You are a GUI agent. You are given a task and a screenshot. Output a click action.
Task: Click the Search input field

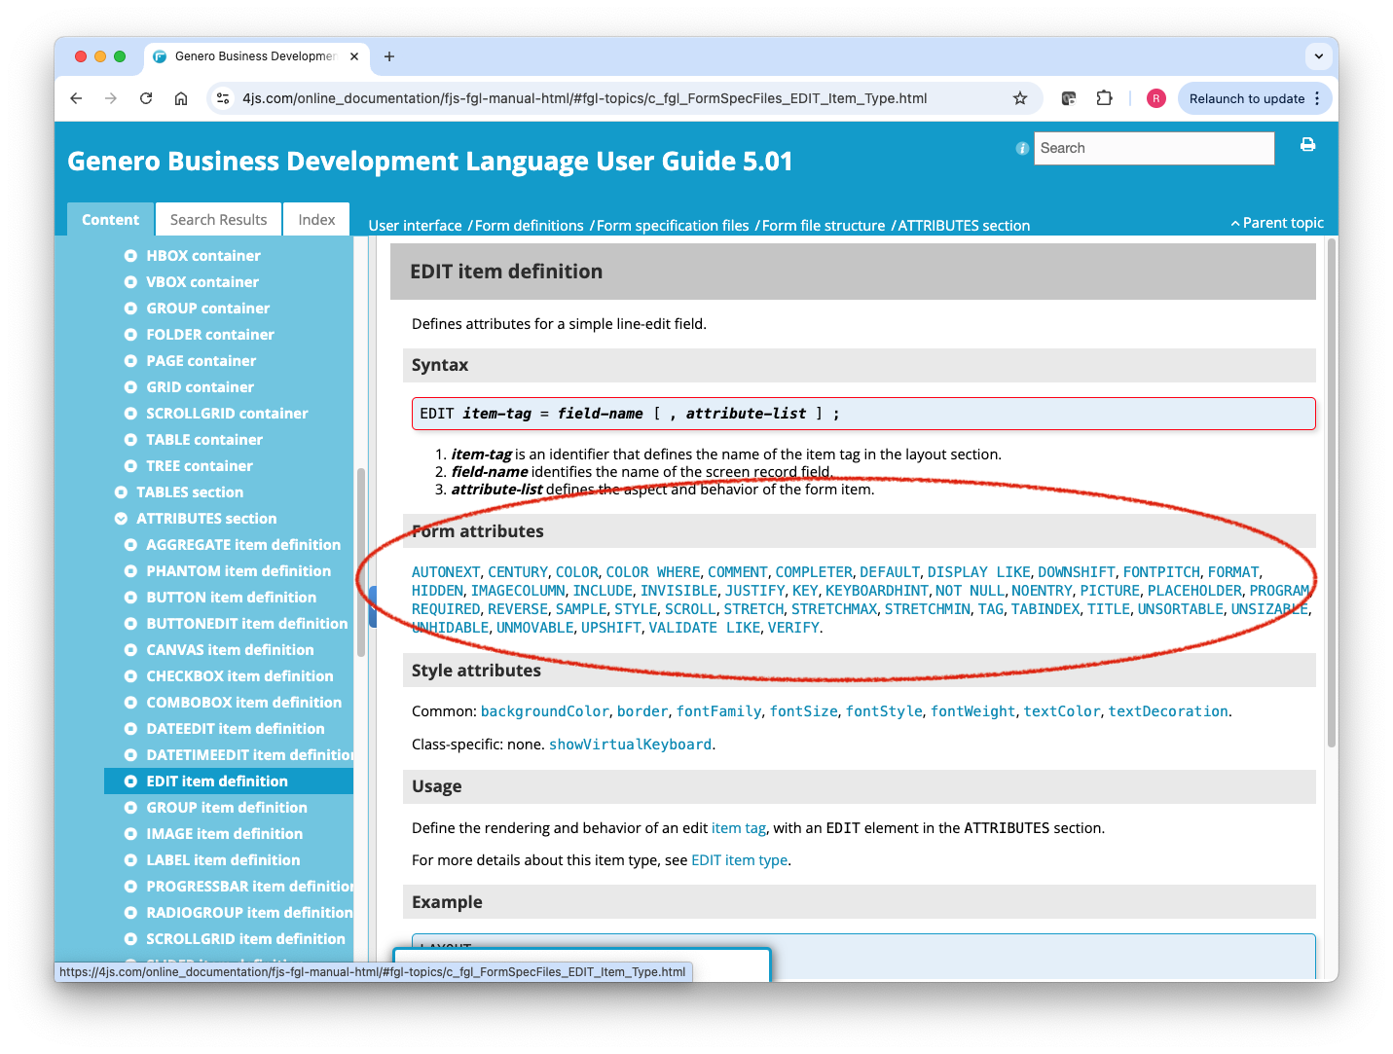1154,148
